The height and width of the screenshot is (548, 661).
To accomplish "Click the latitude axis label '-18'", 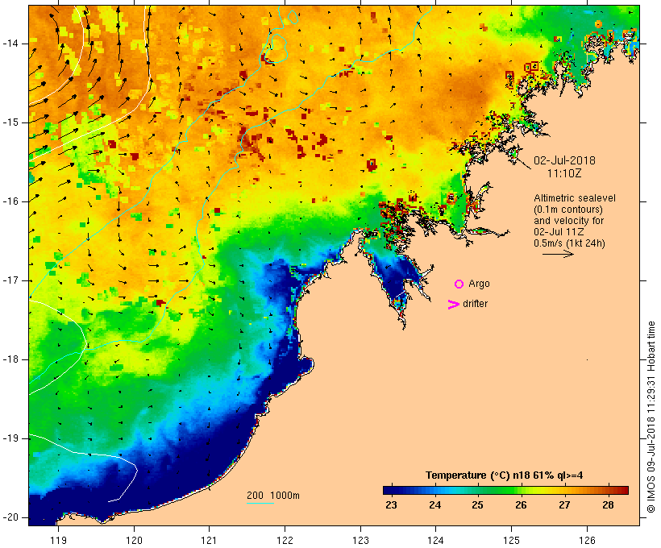I will (10, 359).
